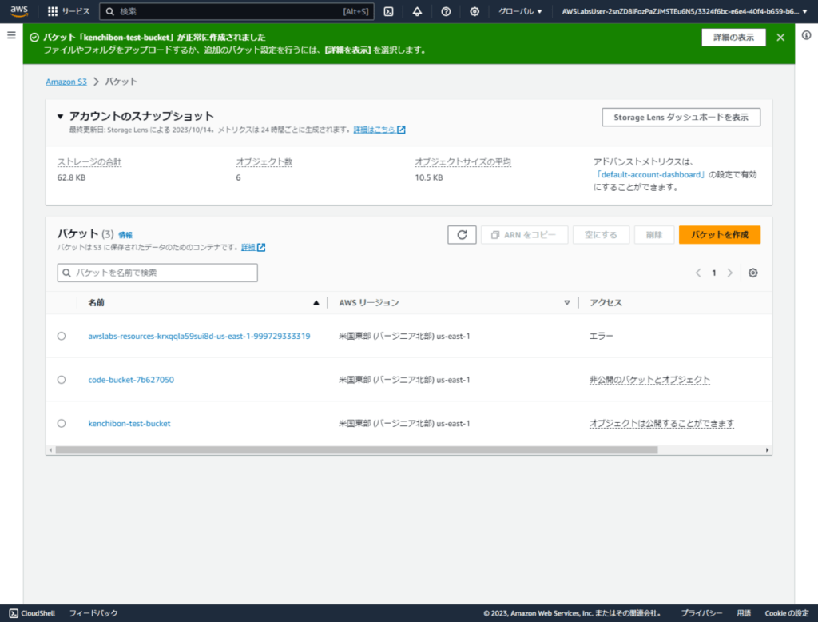This screenshot has width=818, height=622.
Task: Click the 情報 link next to バケット
Action: [x=125, y=235]
